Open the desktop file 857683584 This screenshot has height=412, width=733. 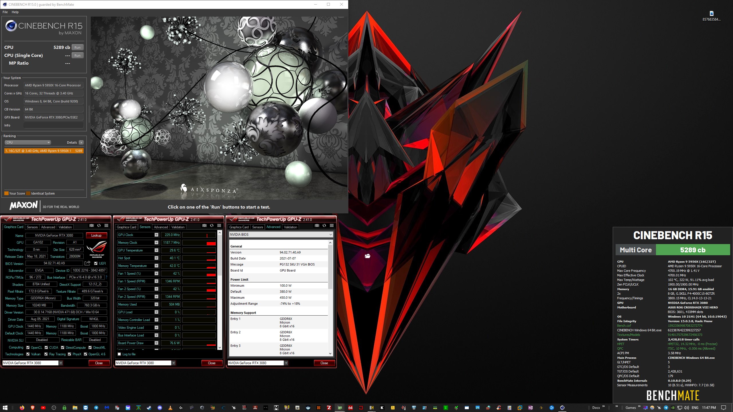712,16
